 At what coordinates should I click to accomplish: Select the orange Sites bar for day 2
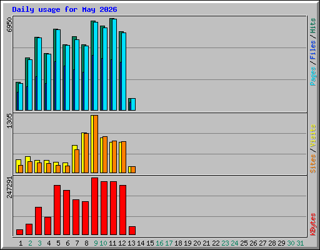[x=30, y=167]
